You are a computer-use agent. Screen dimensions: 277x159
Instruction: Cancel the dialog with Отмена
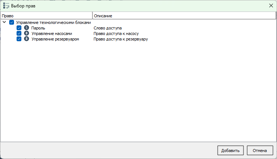(260, 150)
